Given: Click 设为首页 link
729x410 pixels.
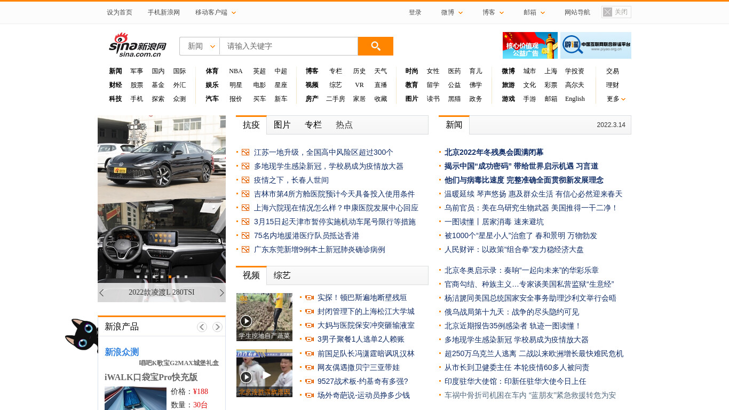Looking at the screenshot, I should point(120,12).
